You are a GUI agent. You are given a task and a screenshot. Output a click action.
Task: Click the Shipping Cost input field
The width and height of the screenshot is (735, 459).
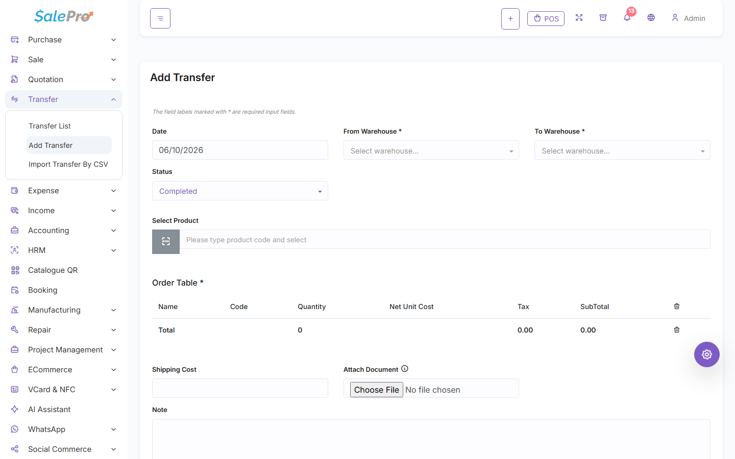click(240, 388)
